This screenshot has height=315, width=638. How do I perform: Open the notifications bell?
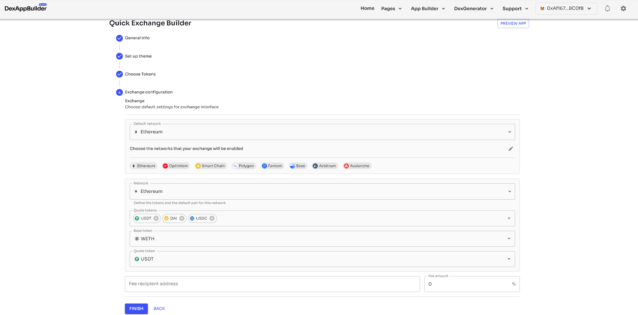tap(607, 8)
